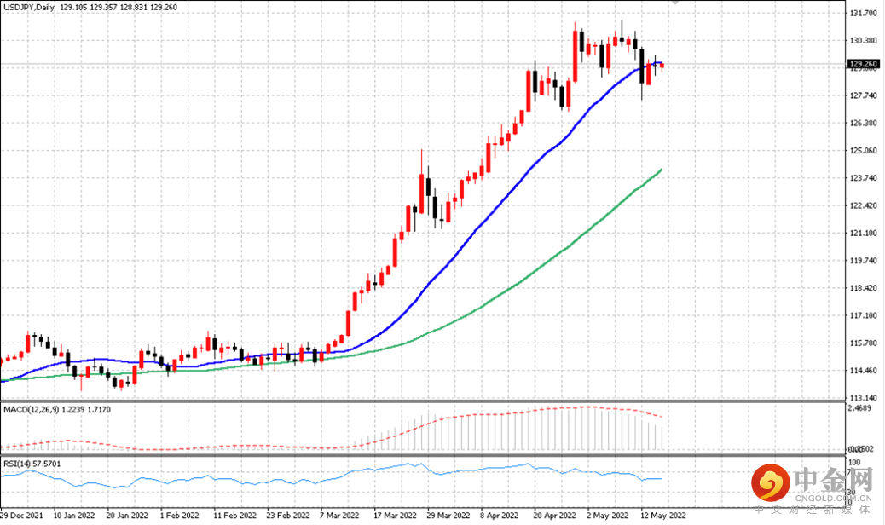Click the 127.740 price axis label
This screenshot has height=525, width=885.
(864, 95)
